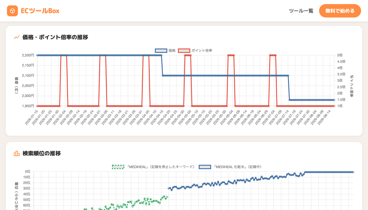Click the ポイント倍率 legend label text
368x210 pixels.
[202, 51]
